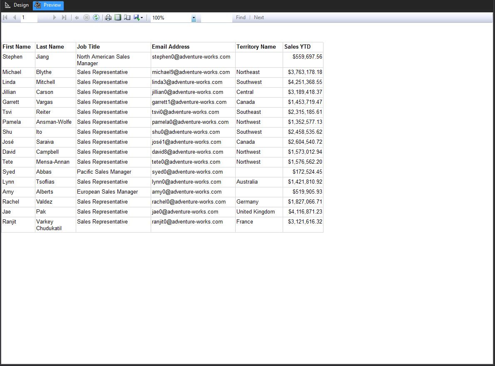
Task: Navigate to the previous page
Action: point(14,17)
